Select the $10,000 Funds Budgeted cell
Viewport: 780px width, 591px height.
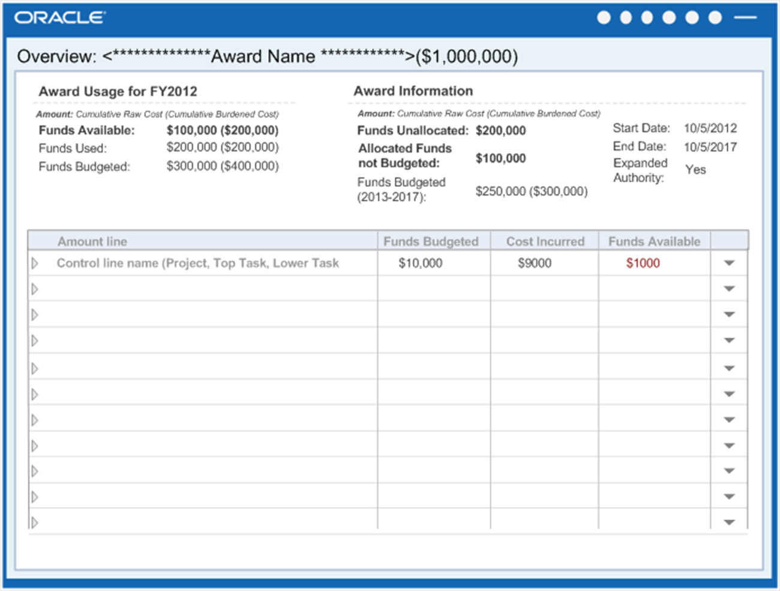(x=420, y=263)
